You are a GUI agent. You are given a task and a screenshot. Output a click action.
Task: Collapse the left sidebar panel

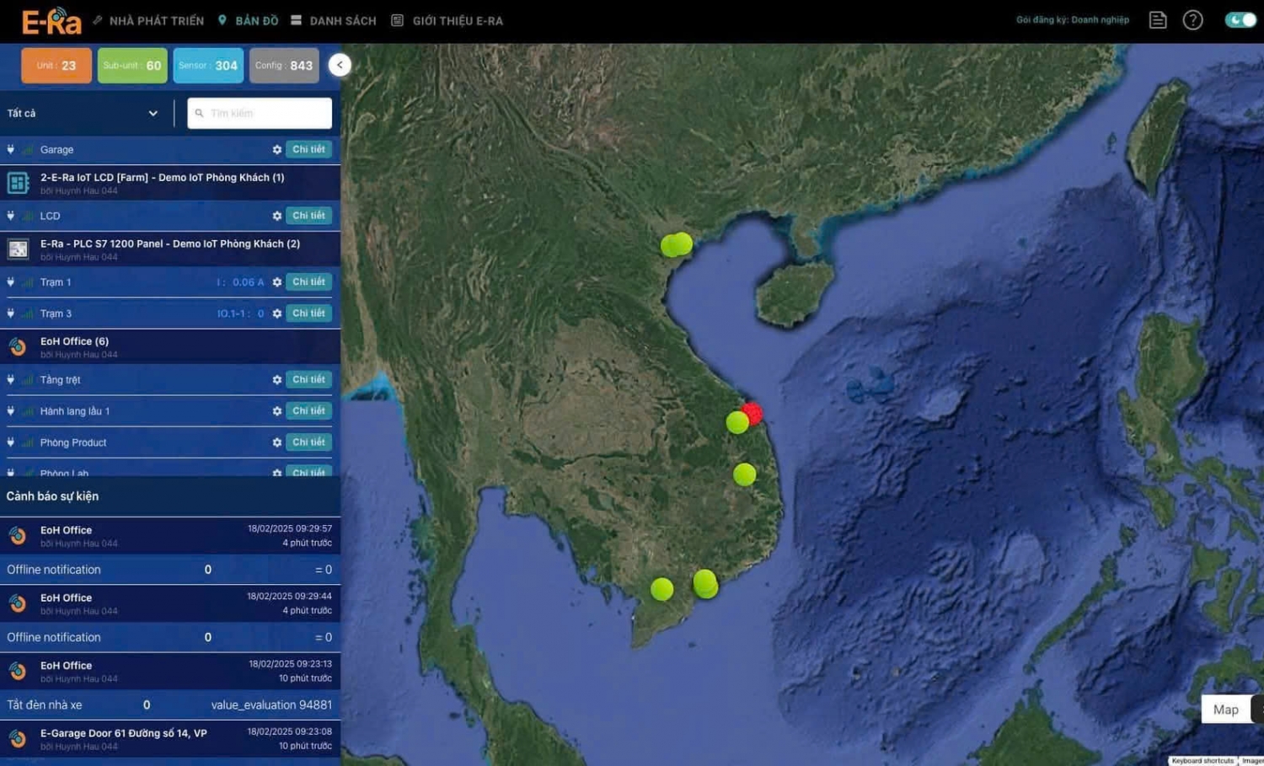coord(340,65)
